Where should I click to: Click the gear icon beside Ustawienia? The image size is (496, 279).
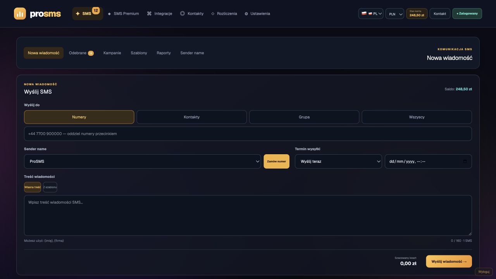coord(246,14)
